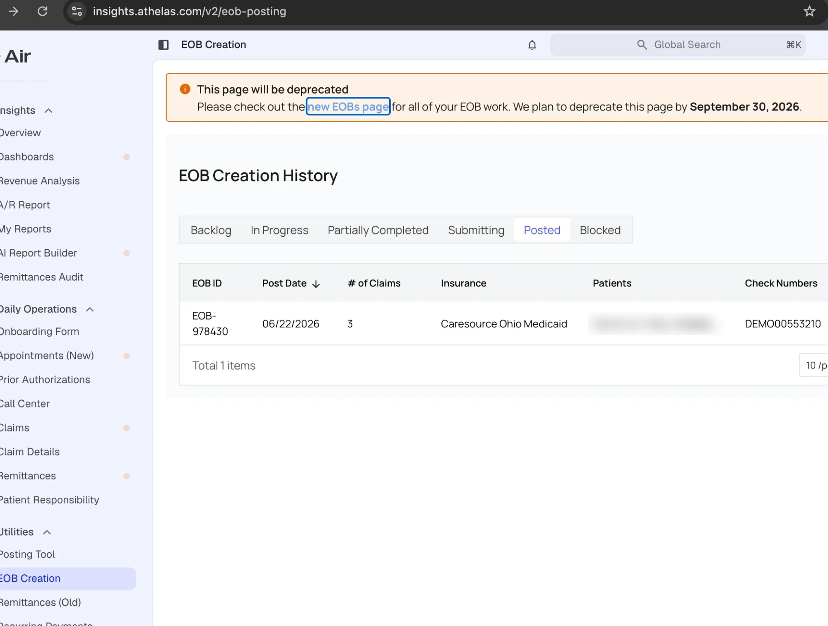828x626 pixels.
Task: Collapse the Daily Operations section
Action: tap(90, 309)
